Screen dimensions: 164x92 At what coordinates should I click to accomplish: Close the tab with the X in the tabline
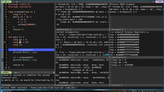coord(153,2)
